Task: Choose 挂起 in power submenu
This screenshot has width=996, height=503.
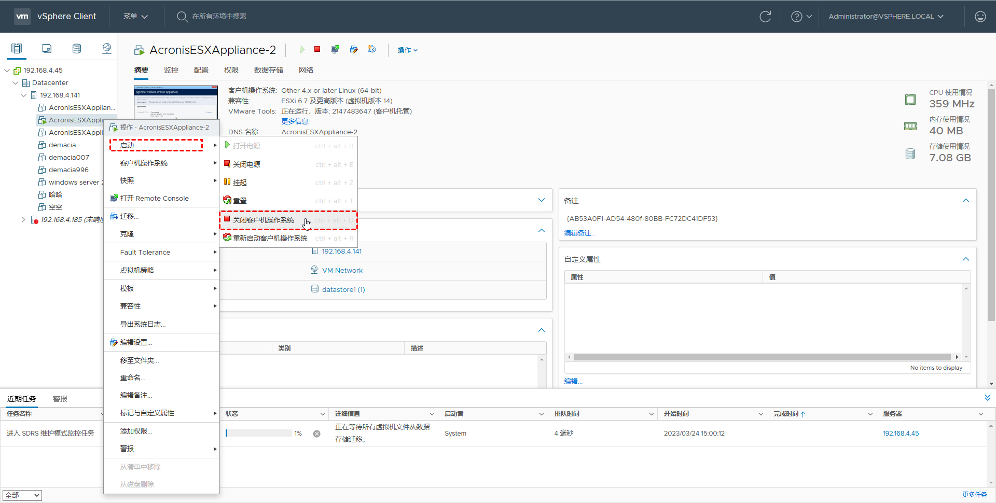Action: pos(288,183)
